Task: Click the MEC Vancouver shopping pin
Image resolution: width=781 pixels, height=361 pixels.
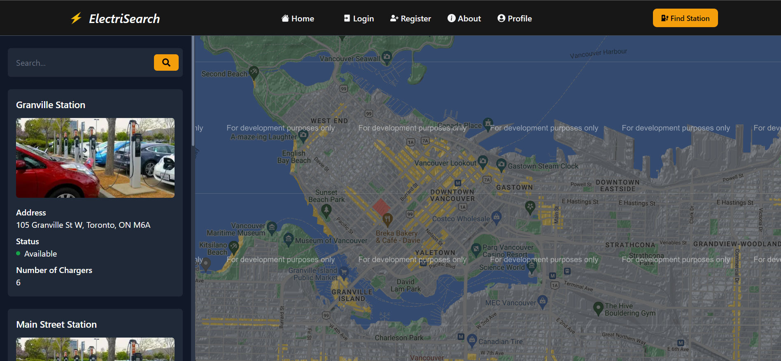Action: click(543, 302)
